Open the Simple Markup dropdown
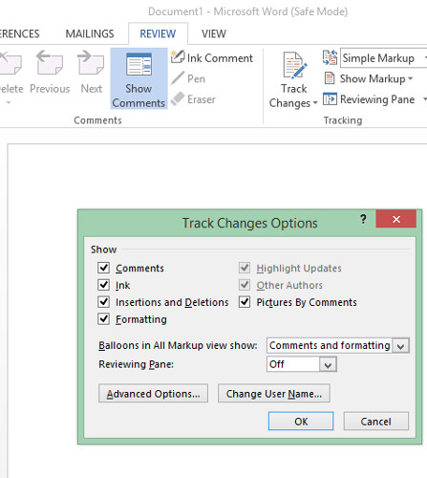Image resolution: width=427 pixels, height=478 pixels. tap(384, 57)
